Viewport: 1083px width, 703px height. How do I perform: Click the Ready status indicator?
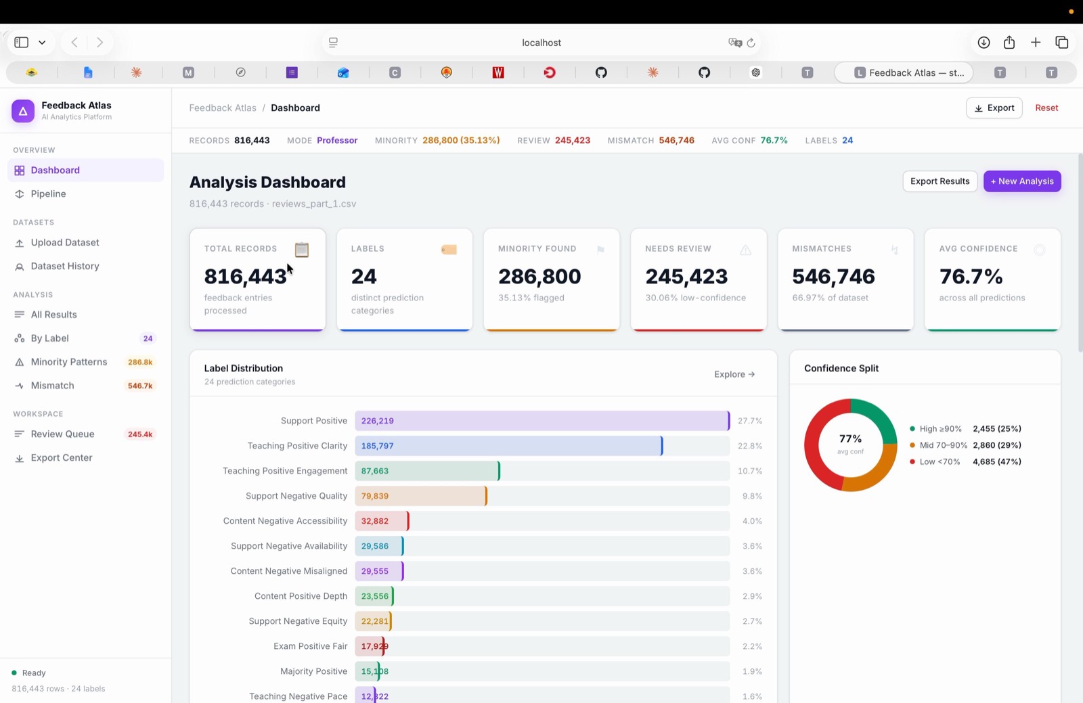click(28, 673)
